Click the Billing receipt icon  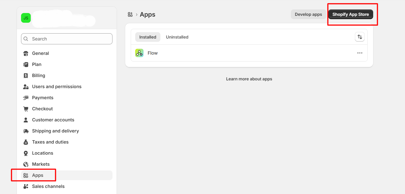point(26,76)
